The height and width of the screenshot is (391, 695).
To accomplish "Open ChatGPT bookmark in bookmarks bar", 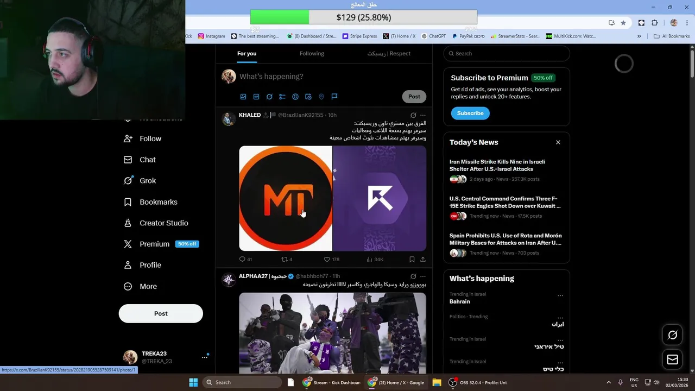I will tap(433, 36).
